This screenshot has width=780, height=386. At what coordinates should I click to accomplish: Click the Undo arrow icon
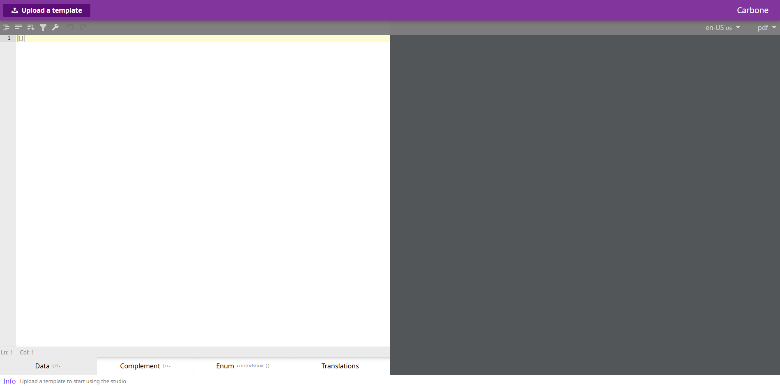(71, 27)
